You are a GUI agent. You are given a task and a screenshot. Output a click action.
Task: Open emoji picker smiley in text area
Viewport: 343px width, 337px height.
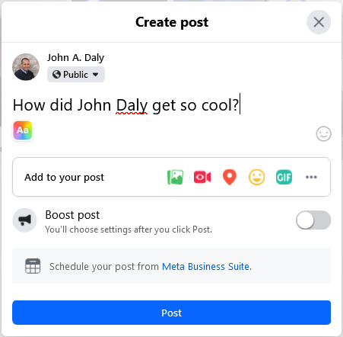323,133
